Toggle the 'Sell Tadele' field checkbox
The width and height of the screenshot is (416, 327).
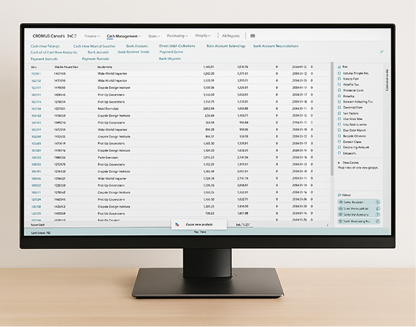pos(339,114)
